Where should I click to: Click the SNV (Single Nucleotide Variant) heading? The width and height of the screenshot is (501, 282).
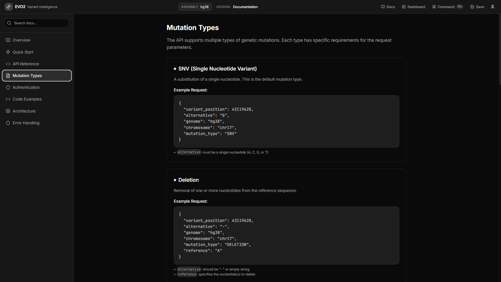[217, 69]
